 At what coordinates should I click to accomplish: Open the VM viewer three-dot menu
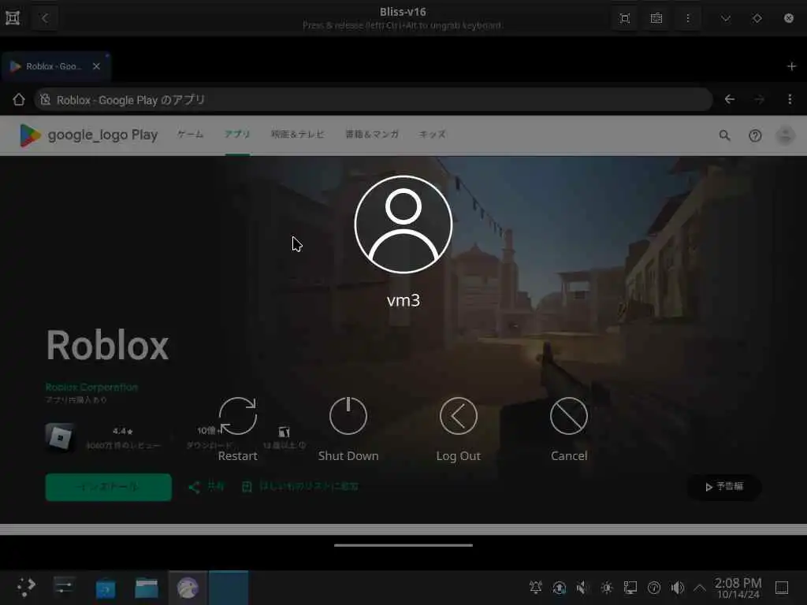688,19
